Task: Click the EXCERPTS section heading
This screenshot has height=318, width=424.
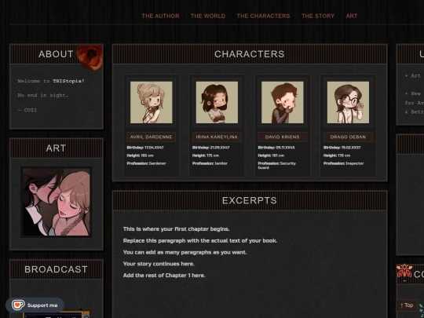Action: 250,200
